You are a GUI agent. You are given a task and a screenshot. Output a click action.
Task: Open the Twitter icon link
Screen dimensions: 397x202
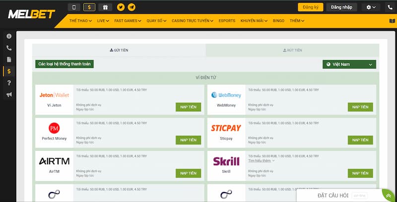[121, 7]
